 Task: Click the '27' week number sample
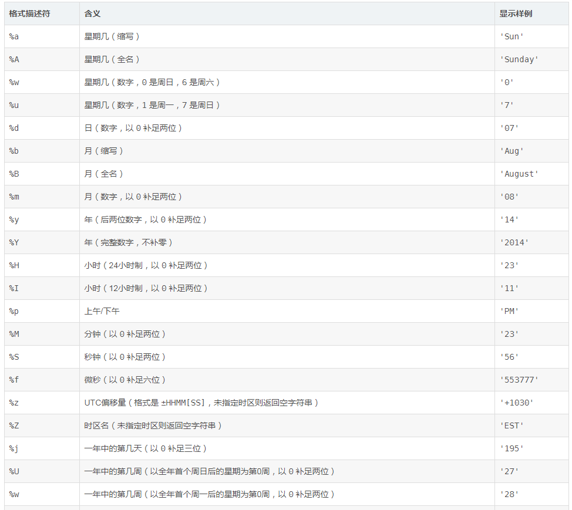[x=509, y=471]
